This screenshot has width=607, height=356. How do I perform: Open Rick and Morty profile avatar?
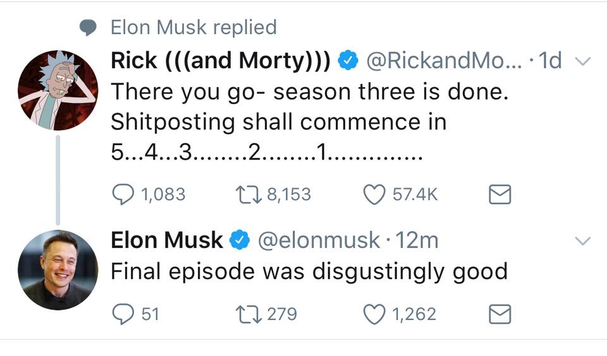[x=58, y=90]
